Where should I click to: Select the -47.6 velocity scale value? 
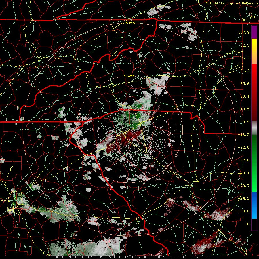coord(244,160)
